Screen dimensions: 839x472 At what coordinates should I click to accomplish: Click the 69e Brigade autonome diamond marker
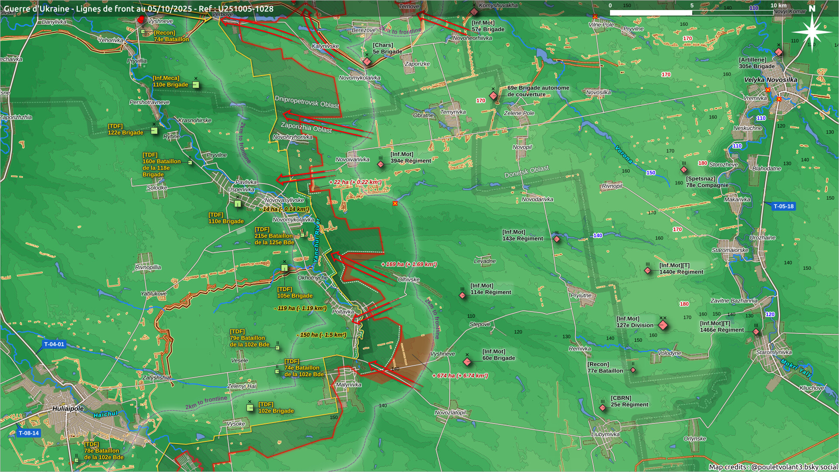click(x=493, y=95)
